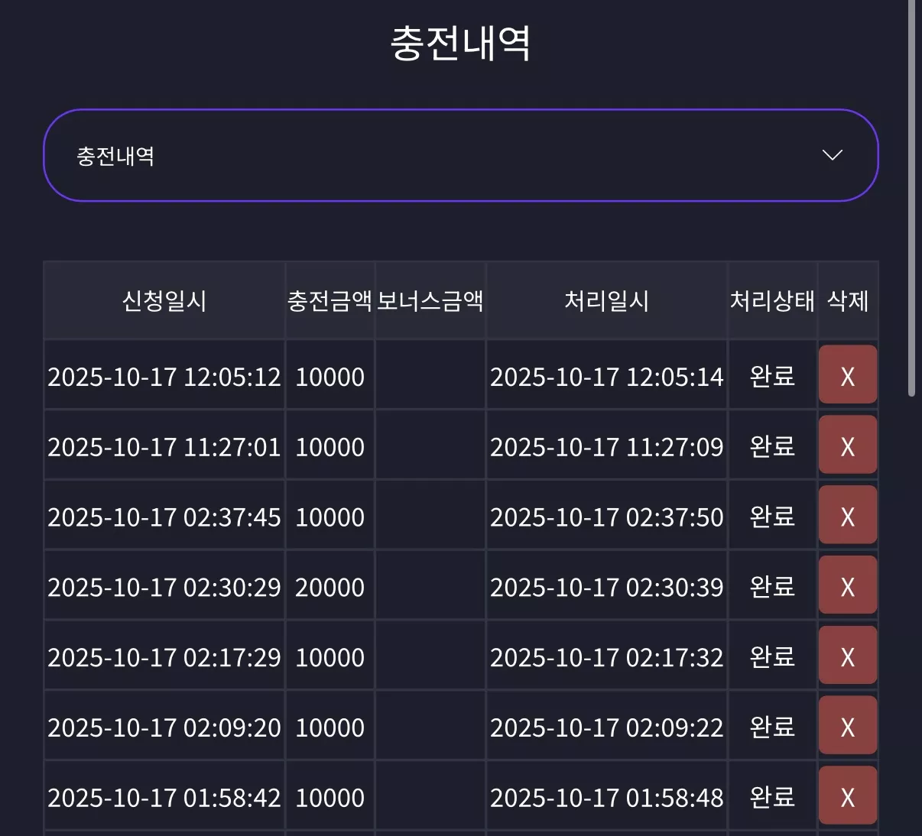Delete the 11:27:01 charge record

(847, 445)
